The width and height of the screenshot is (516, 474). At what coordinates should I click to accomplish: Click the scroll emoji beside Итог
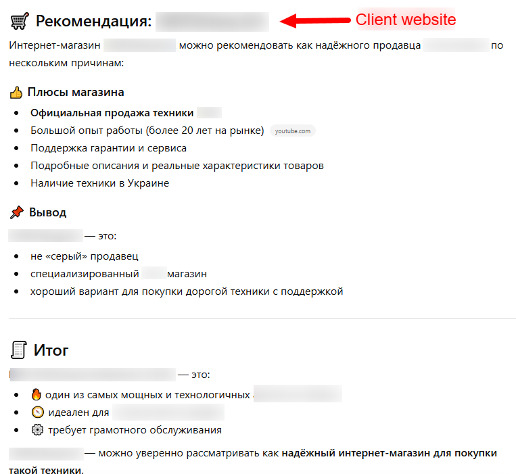18,350
